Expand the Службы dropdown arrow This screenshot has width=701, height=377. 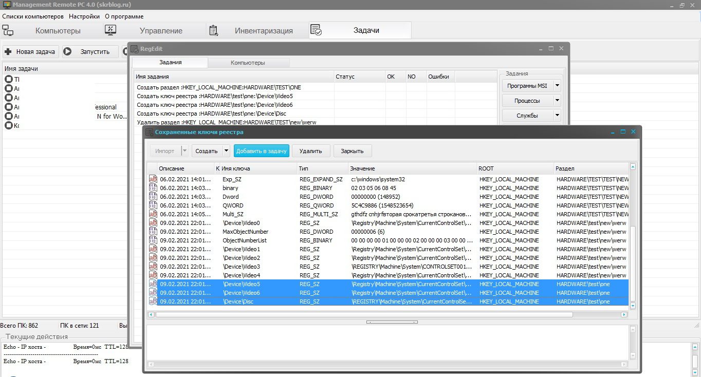(557, 116)
